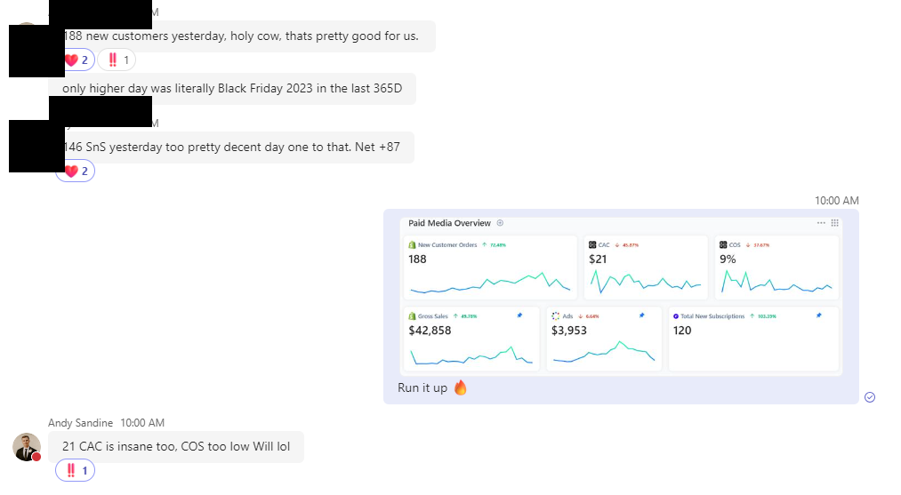This screenshot has height=495, width=901.
Task: Click the sent-status checkmark icon
Action: [x=870, y=397]
